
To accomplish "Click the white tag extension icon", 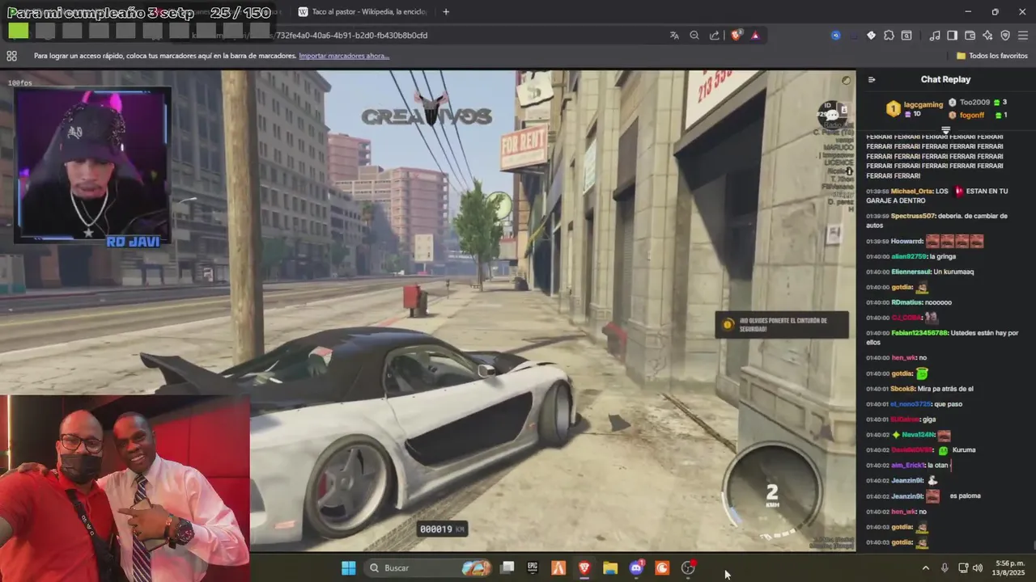I will point(871,36).
